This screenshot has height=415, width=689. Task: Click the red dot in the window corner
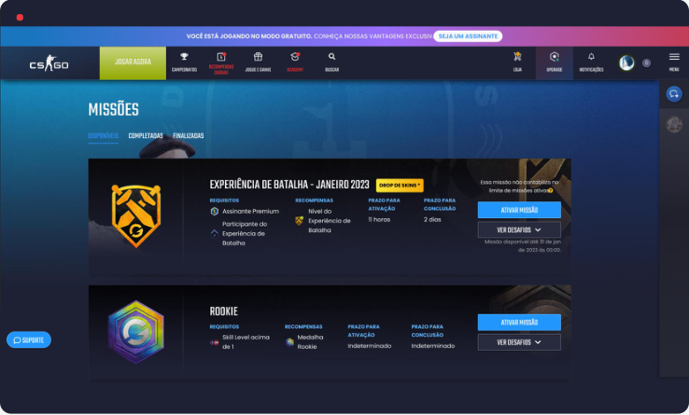click(20, 17)
